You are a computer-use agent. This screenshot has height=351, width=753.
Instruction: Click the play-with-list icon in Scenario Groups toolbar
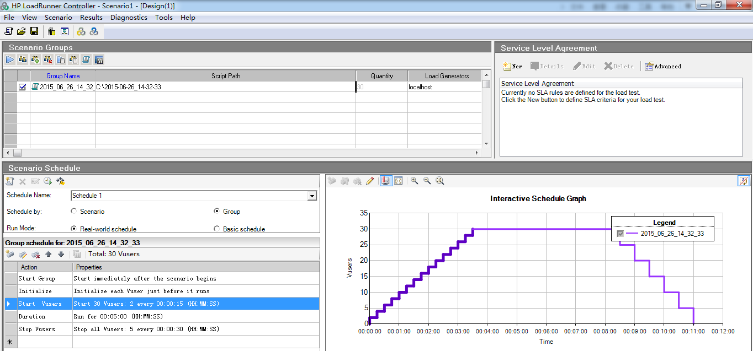(61, 60)
